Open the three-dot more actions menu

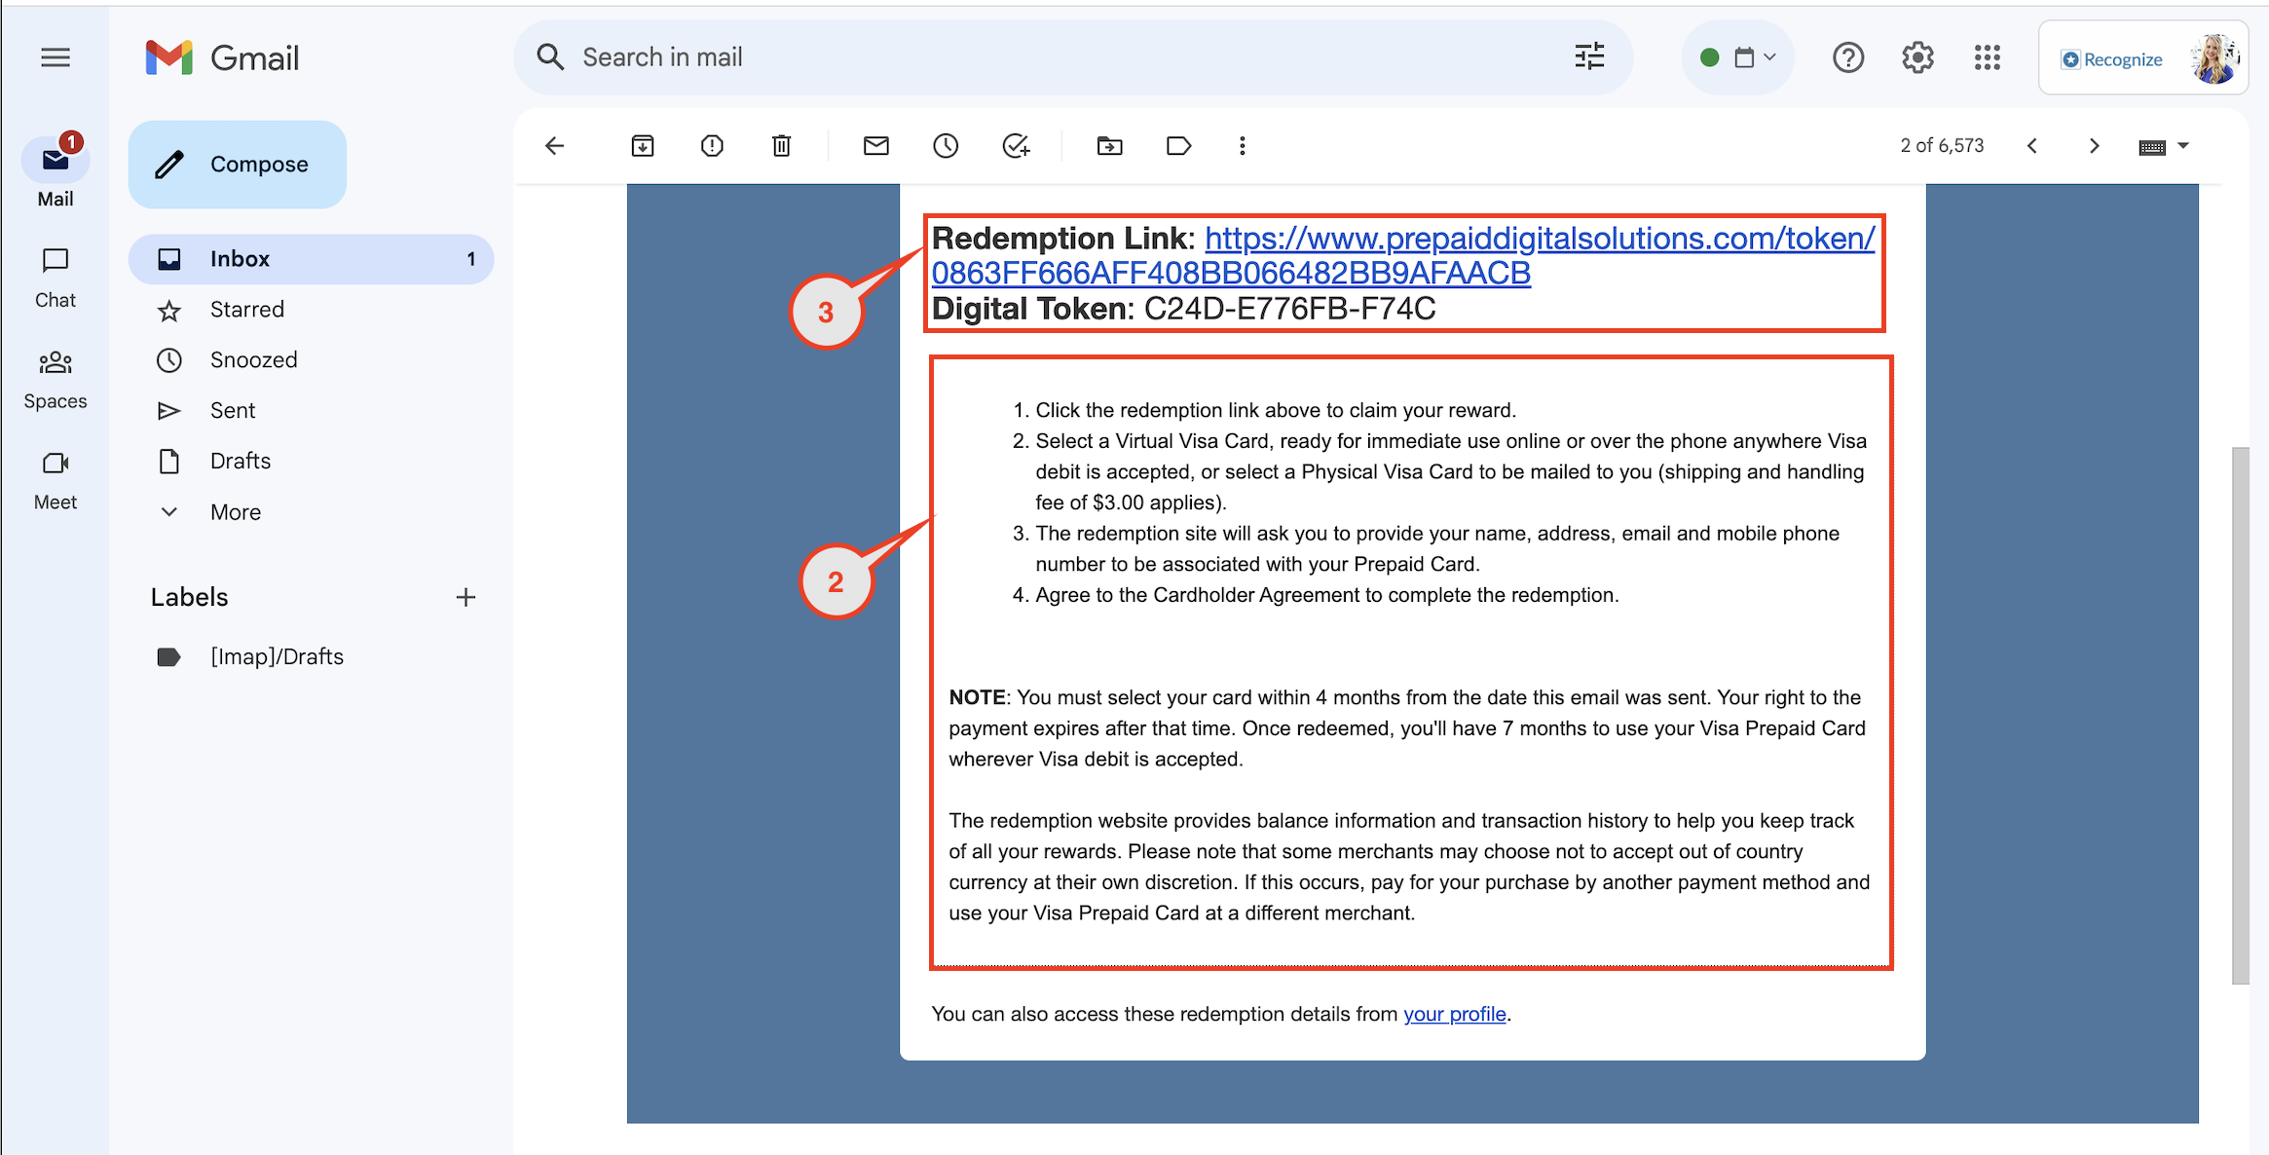(x=1242, y=146)
